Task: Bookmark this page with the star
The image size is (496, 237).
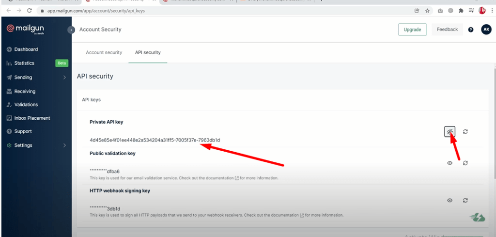Action: tap(427, 11)
